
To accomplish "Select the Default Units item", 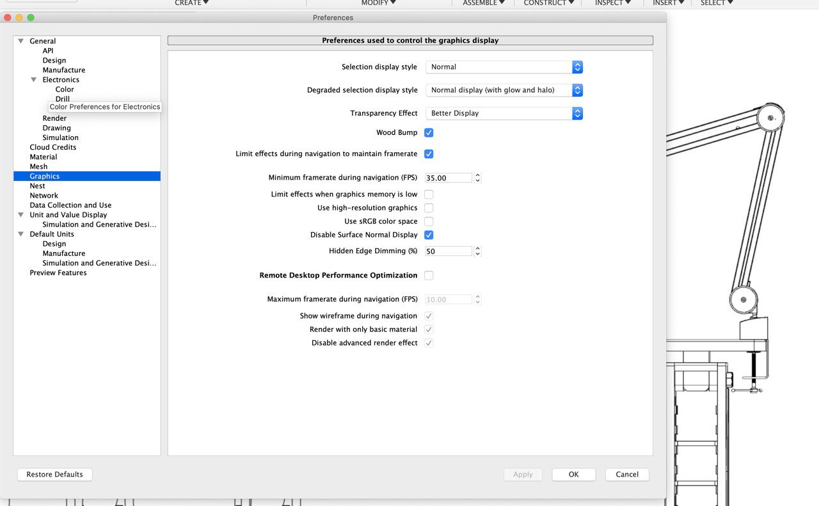I will click(x=52, y=234).
